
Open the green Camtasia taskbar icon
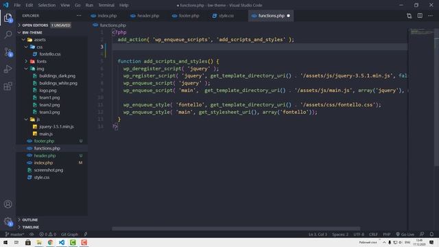(x=73, y=242)
